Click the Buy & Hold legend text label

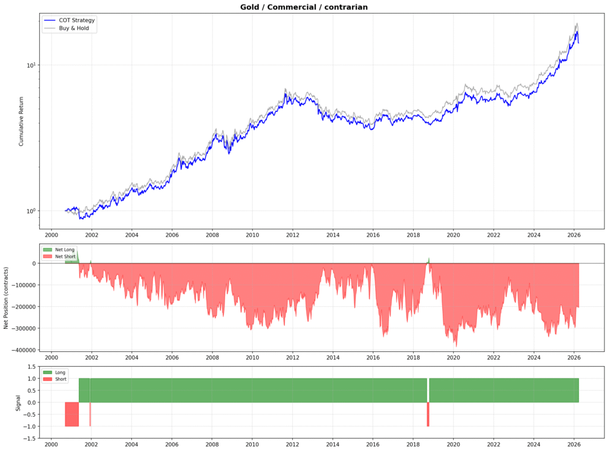click(74, 28)
